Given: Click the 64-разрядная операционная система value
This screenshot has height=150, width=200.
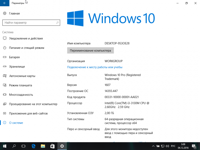Looking at the screenshot, I should pos(124,121).
